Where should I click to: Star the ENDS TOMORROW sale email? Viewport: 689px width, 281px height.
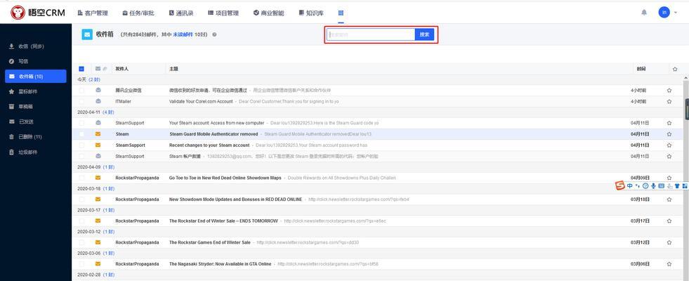669,221
